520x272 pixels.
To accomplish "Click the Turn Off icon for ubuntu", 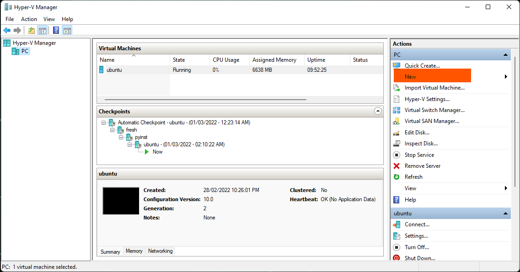I will 396,247.
